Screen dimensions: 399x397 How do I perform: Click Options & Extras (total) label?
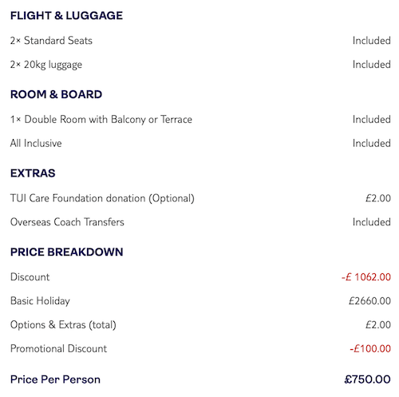tap(63, 325)
